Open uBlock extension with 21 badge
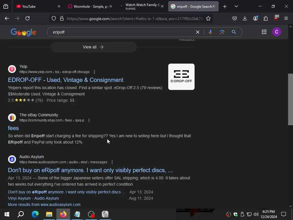This screenshot has width=293, height=220. (x=276, y=18)
